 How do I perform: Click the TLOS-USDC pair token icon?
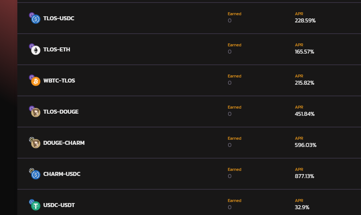(35, 18)
